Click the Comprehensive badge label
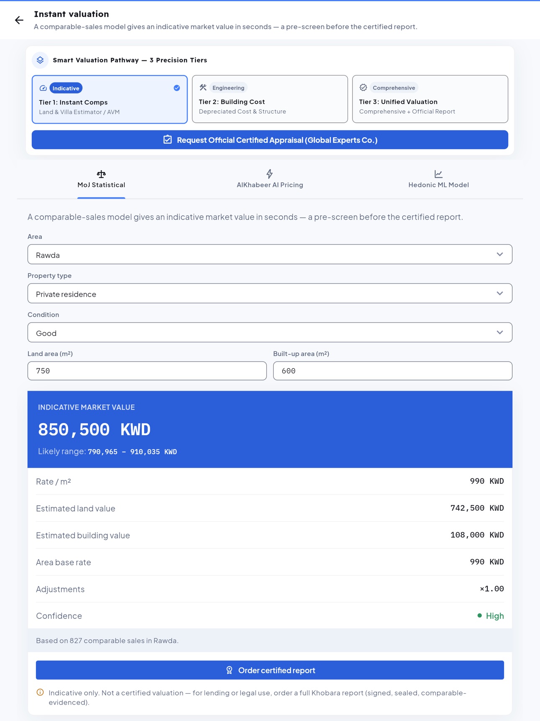 point(394,88)
